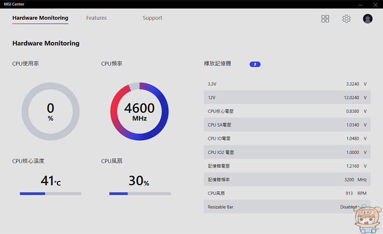
Task: Select the CPU IO2 電壓 row
Action: 287,152
